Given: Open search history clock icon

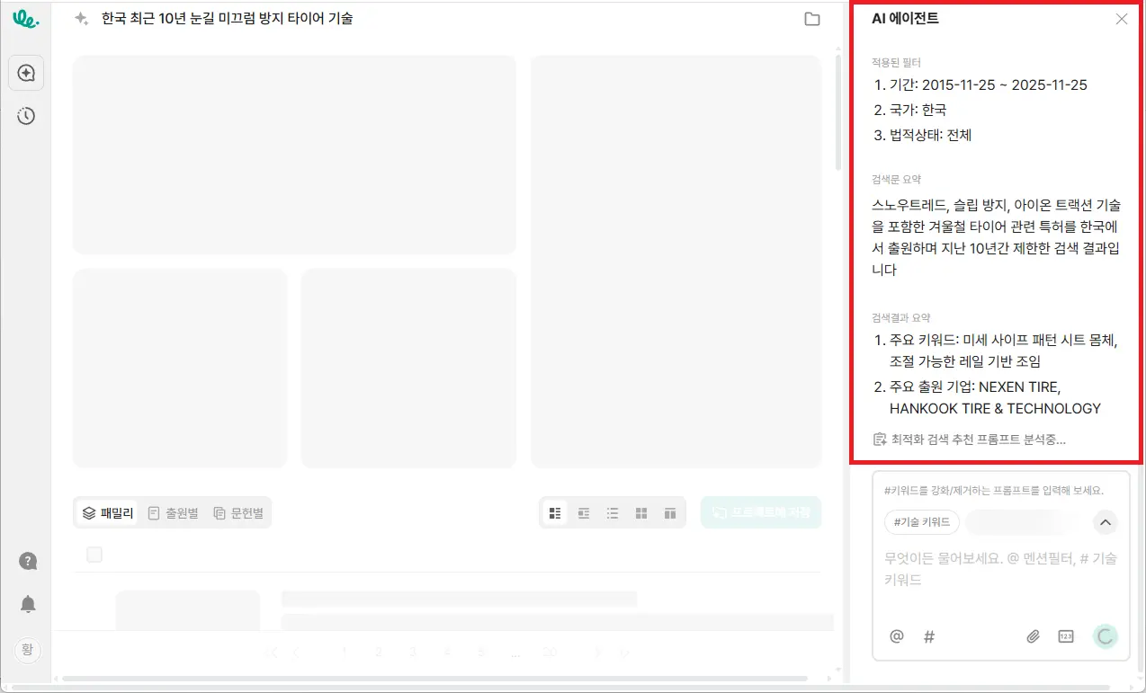Looking at the screenshot, I should (26, 116).
